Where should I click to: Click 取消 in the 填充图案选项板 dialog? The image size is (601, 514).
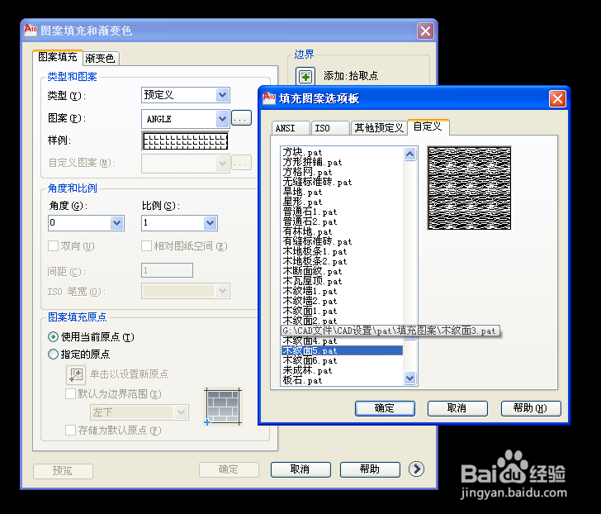457,408
